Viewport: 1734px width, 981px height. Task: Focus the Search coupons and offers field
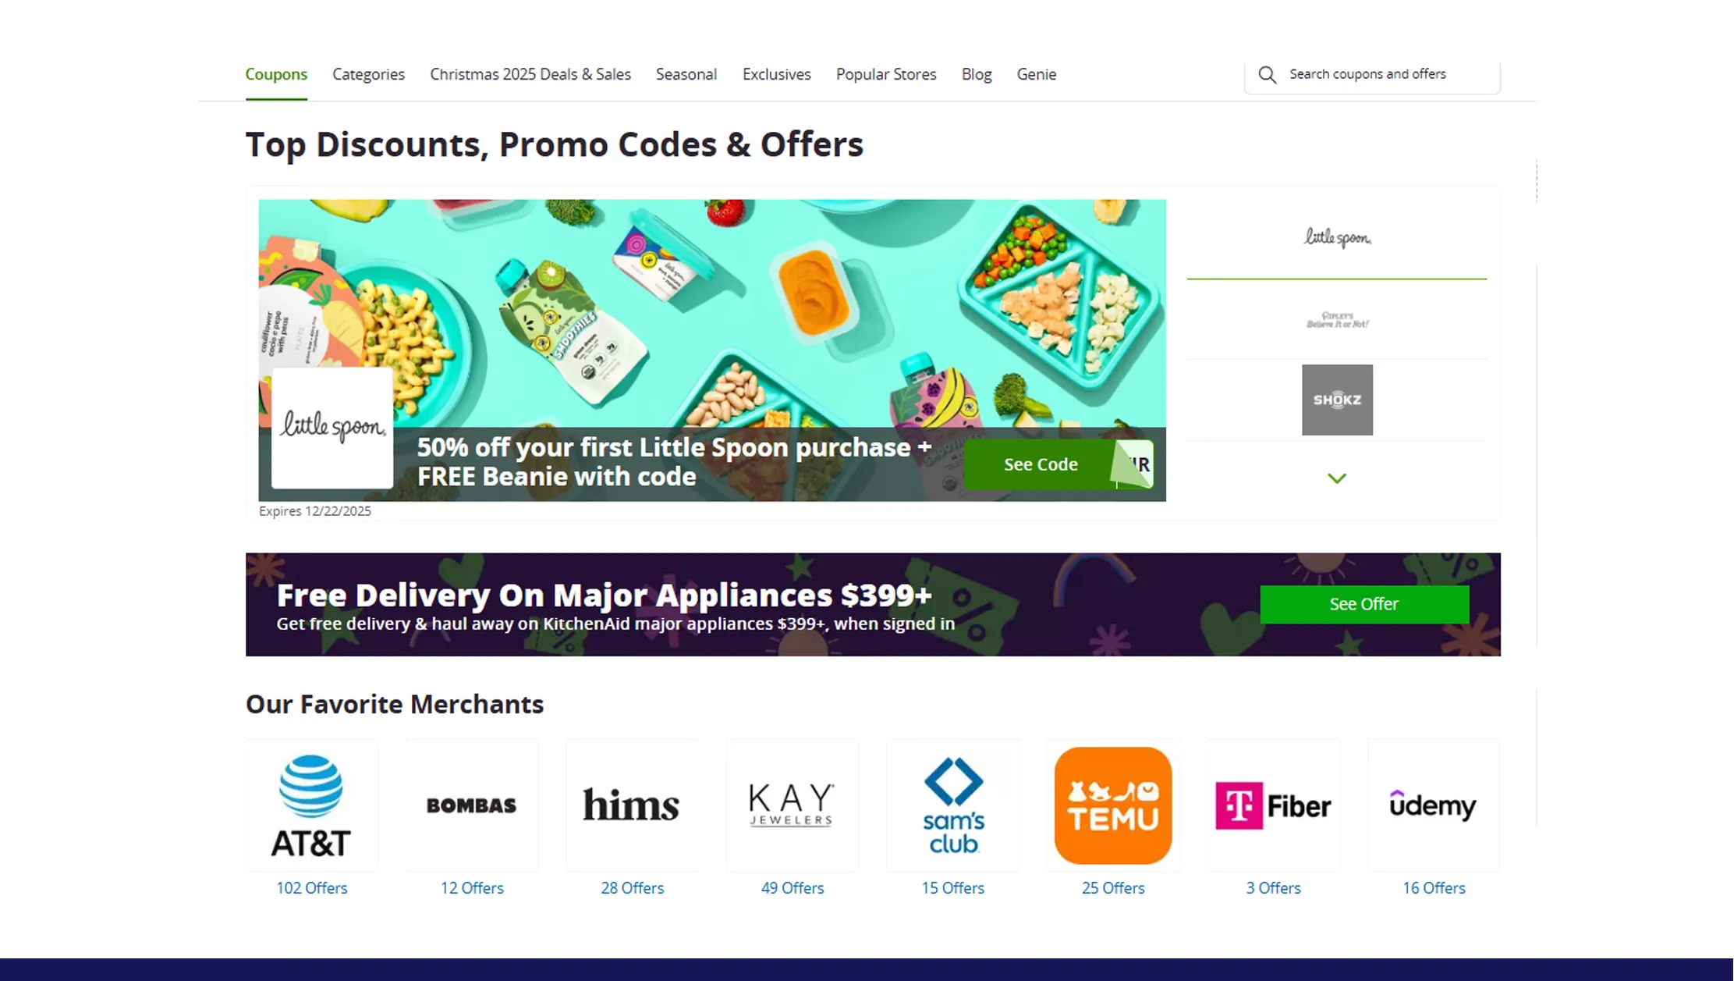[1372, 75]
